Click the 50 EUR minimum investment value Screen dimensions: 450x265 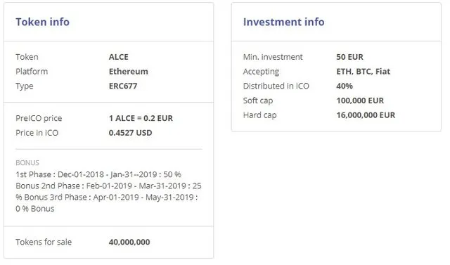point(349,57)
